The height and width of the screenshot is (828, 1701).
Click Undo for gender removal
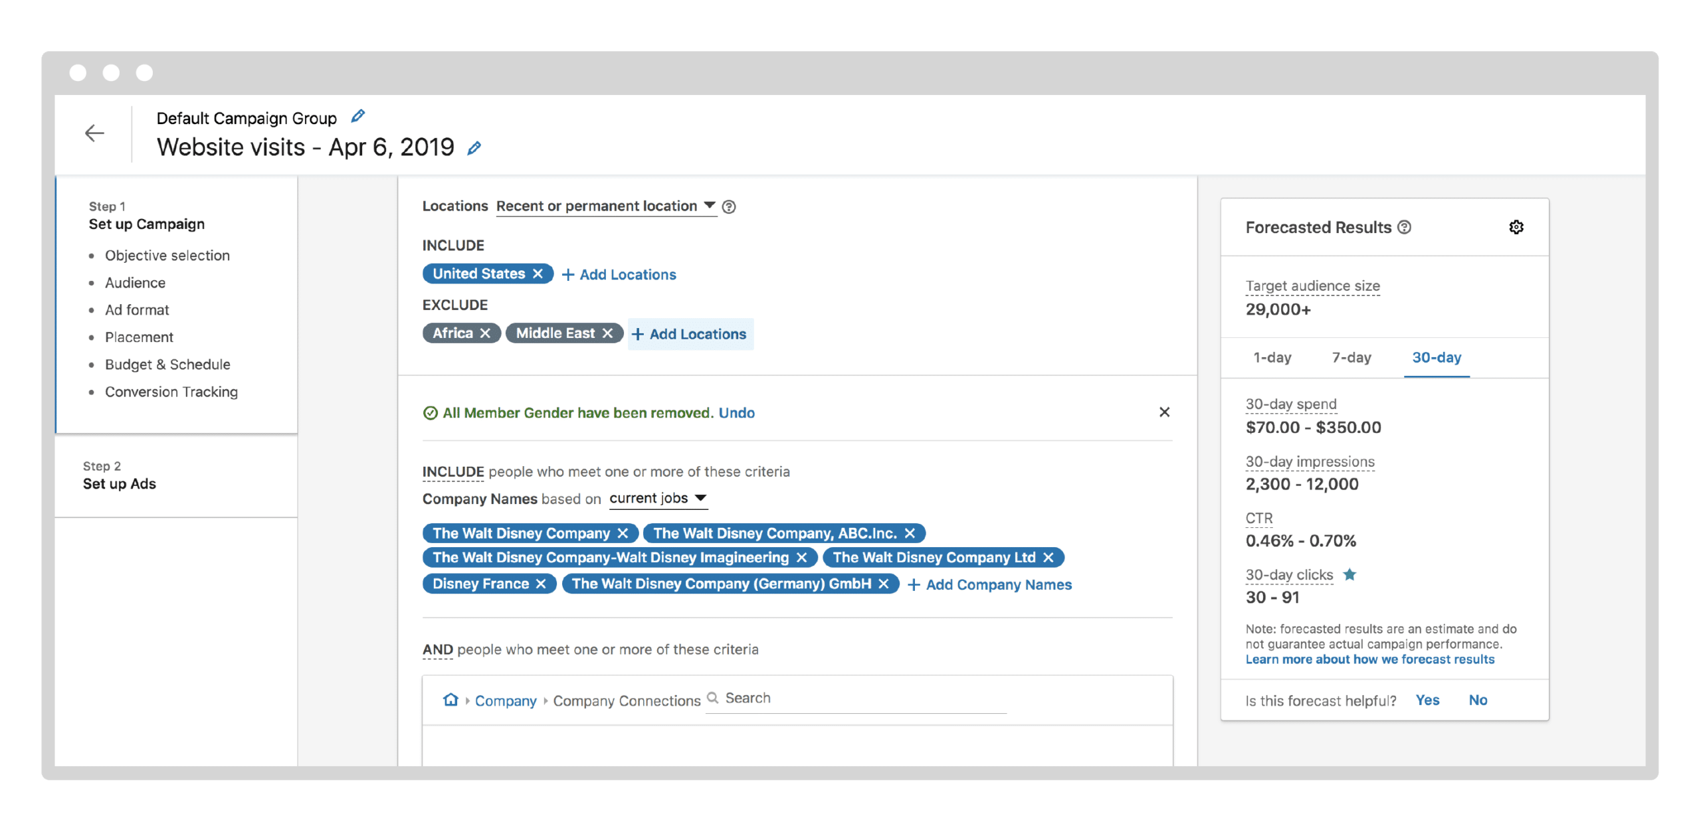(x=736, y=413)
